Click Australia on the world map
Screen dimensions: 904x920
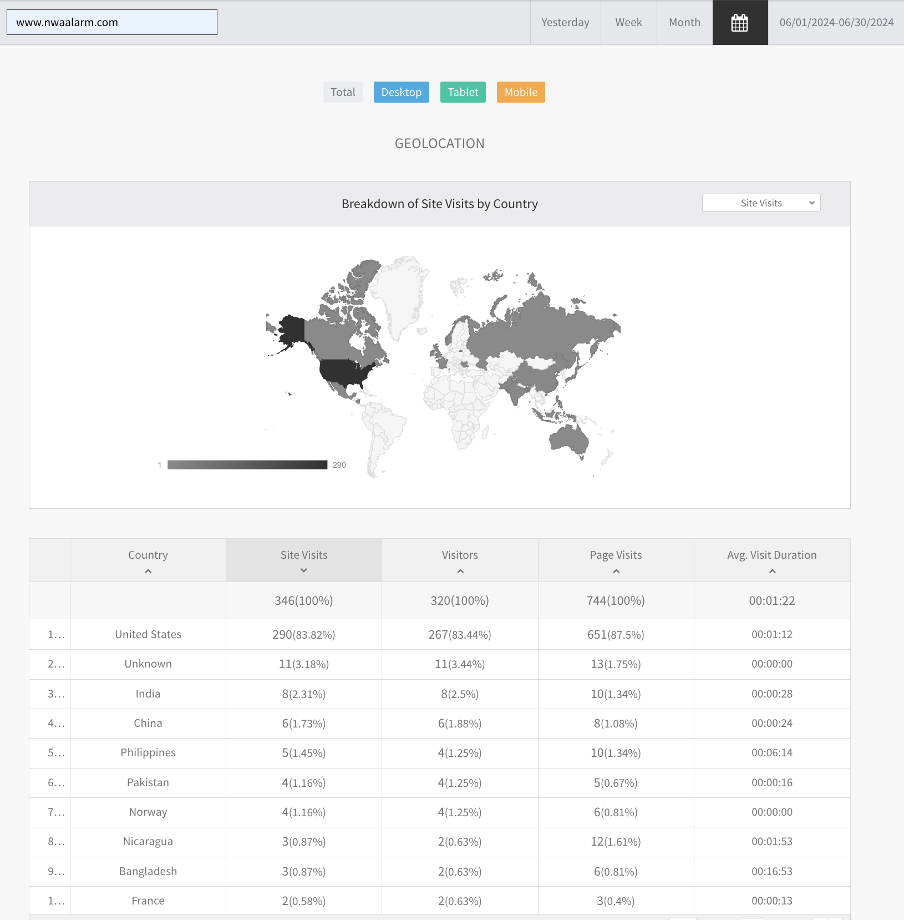tap(569, 438)
